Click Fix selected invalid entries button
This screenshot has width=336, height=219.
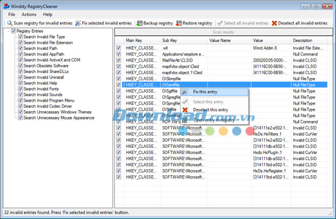pos(103,23)
